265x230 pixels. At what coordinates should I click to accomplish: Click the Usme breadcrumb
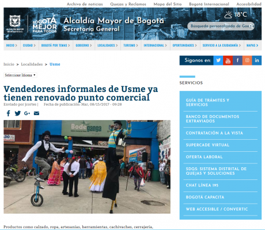pos(55,64)
